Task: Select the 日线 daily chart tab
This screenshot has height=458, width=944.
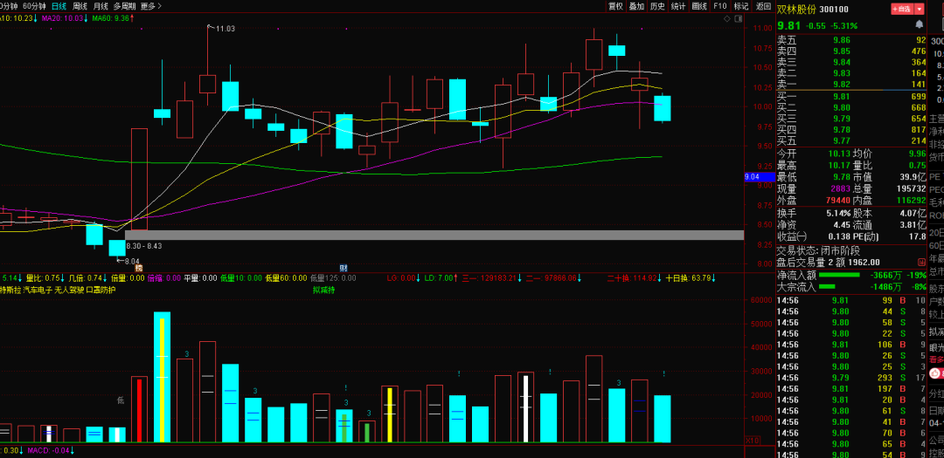Action: tap(59, 6)
